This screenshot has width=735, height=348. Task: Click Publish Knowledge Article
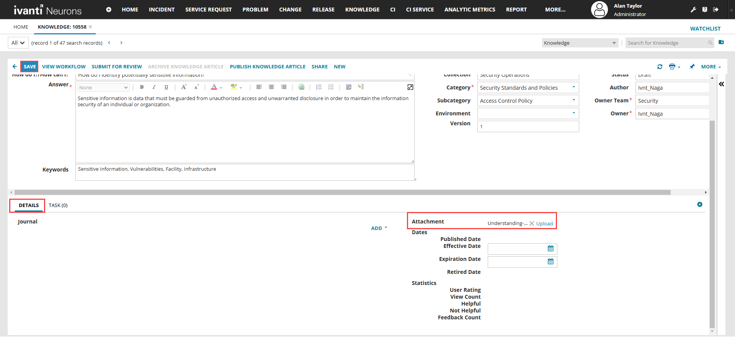268,67
